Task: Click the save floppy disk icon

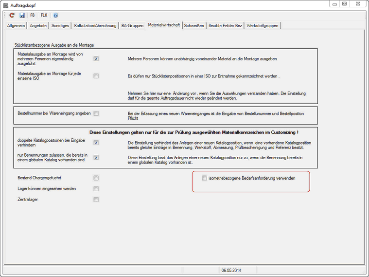Action: [x=22, y=16]
